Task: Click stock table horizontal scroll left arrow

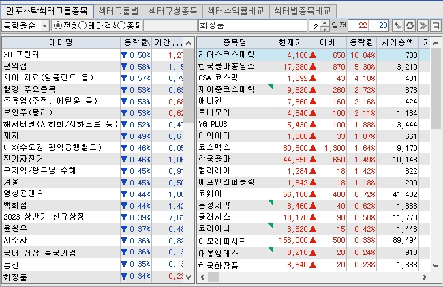Action: [202, 277]
